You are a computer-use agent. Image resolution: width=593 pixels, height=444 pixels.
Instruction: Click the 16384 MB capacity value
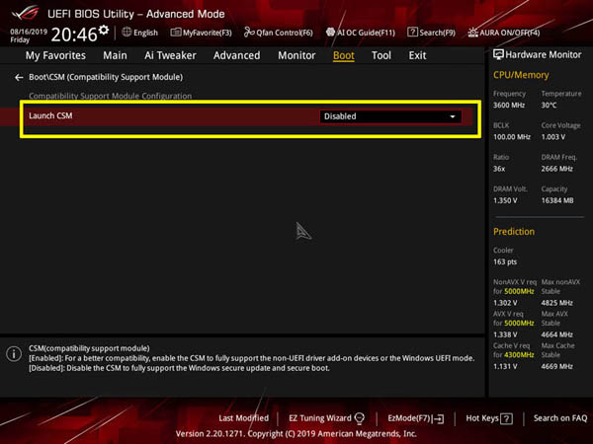(557, 200)
